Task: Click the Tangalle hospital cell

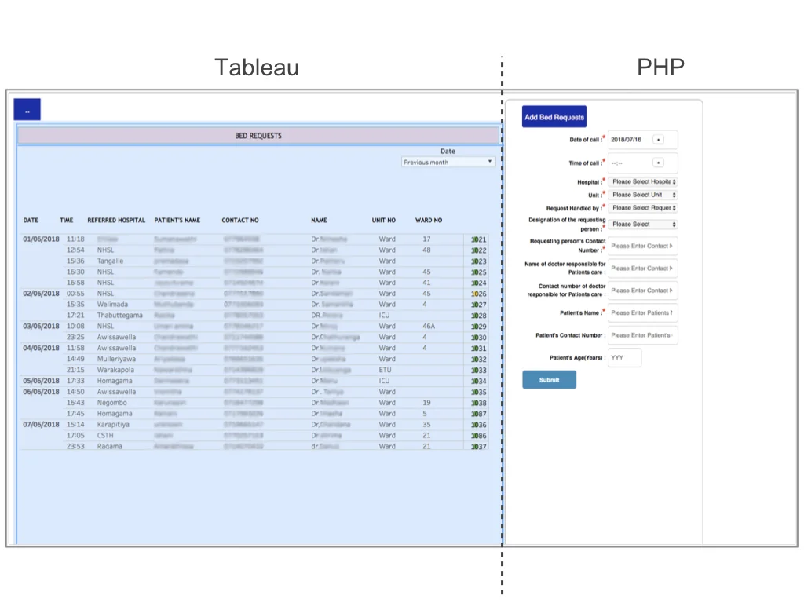Action: [110, 261]
